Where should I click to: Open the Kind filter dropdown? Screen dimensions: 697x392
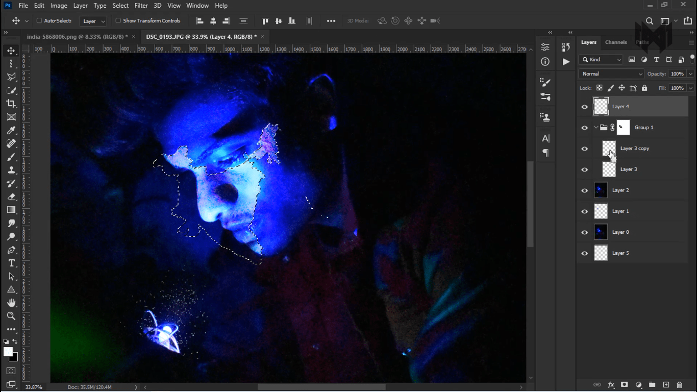(x=601, y=60)
